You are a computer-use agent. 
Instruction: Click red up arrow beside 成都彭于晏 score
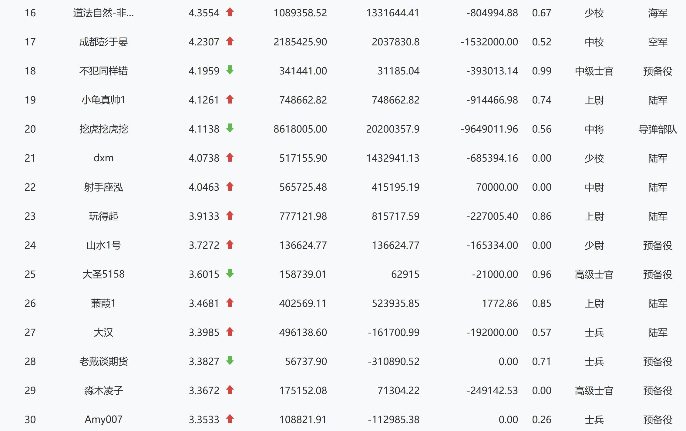230,41
